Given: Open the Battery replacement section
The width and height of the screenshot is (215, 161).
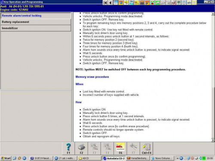Looking at the screenshot, I should pyautogui.click(x=36, y=22).
